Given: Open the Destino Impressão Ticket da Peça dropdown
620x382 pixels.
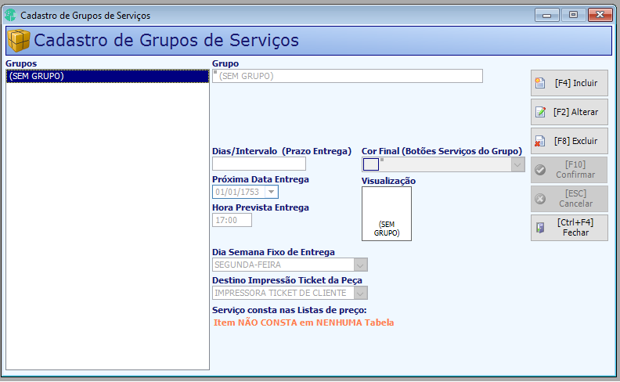Looking at the screenshot, I should click(360, 294).
